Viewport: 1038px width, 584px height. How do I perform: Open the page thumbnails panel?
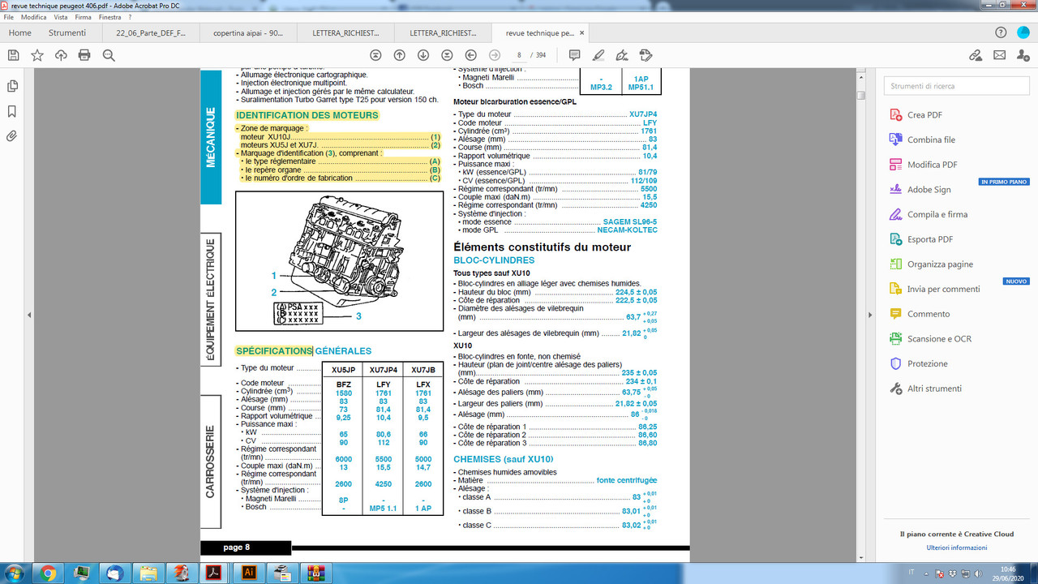[x=12, y=86]
